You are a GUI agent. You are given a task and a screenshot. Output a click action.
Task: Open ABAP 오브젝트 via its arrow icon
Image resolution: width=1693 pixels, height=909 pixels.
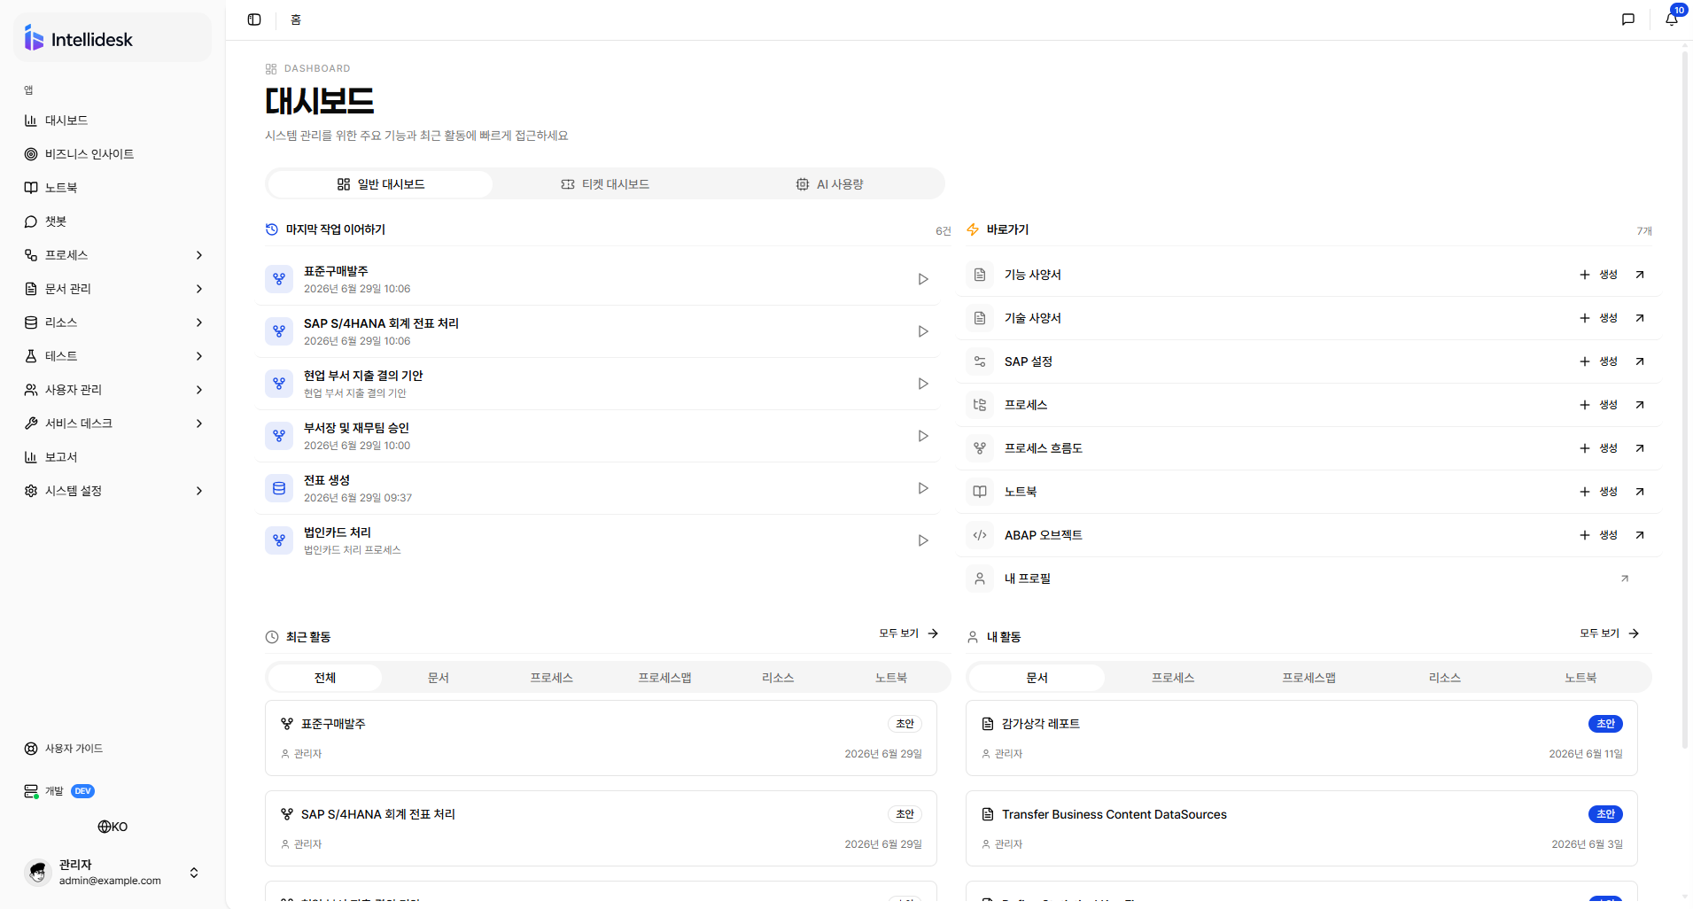(1640, 535)
